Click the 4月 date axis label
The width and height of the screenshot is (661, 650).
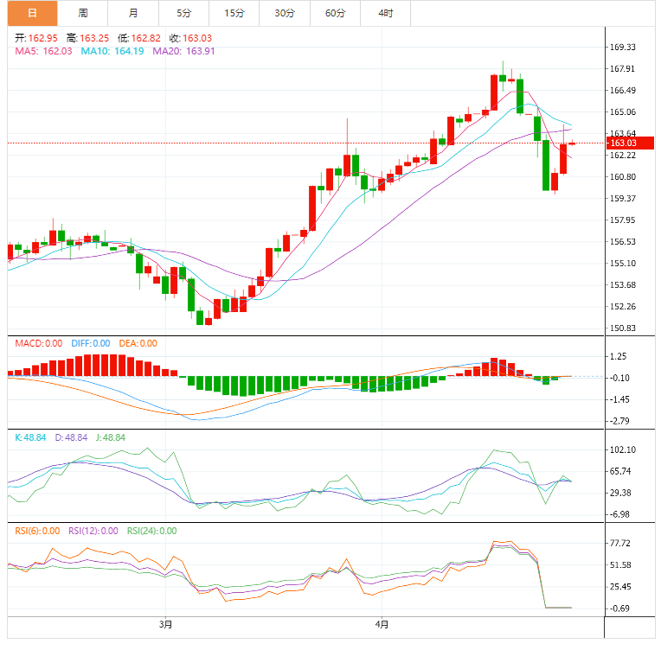tap(382, 625)
